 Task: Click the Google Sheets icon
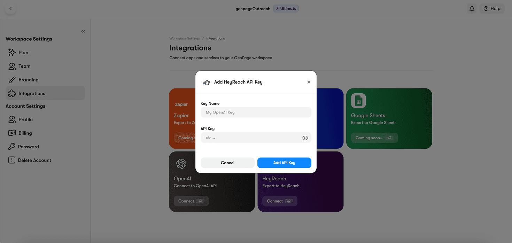click(358, 101)
